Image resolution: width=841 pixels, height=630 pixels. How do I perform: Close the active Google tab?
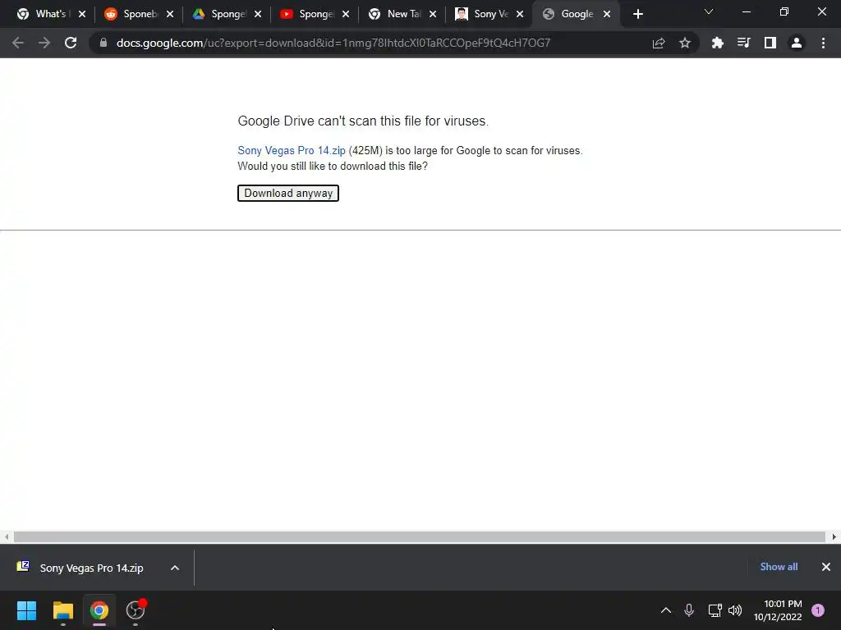(x=607, y=14)
